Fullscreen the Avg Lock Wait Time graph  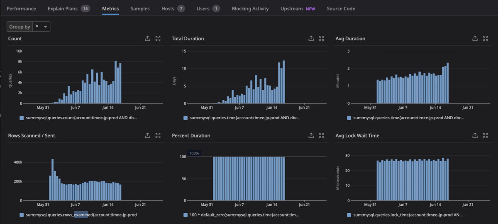485,135
